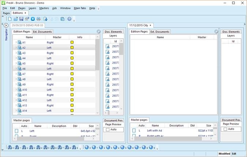247x157 pixels.
Task: Click the binoculars icon numbered 7
Action: [60, 147]
